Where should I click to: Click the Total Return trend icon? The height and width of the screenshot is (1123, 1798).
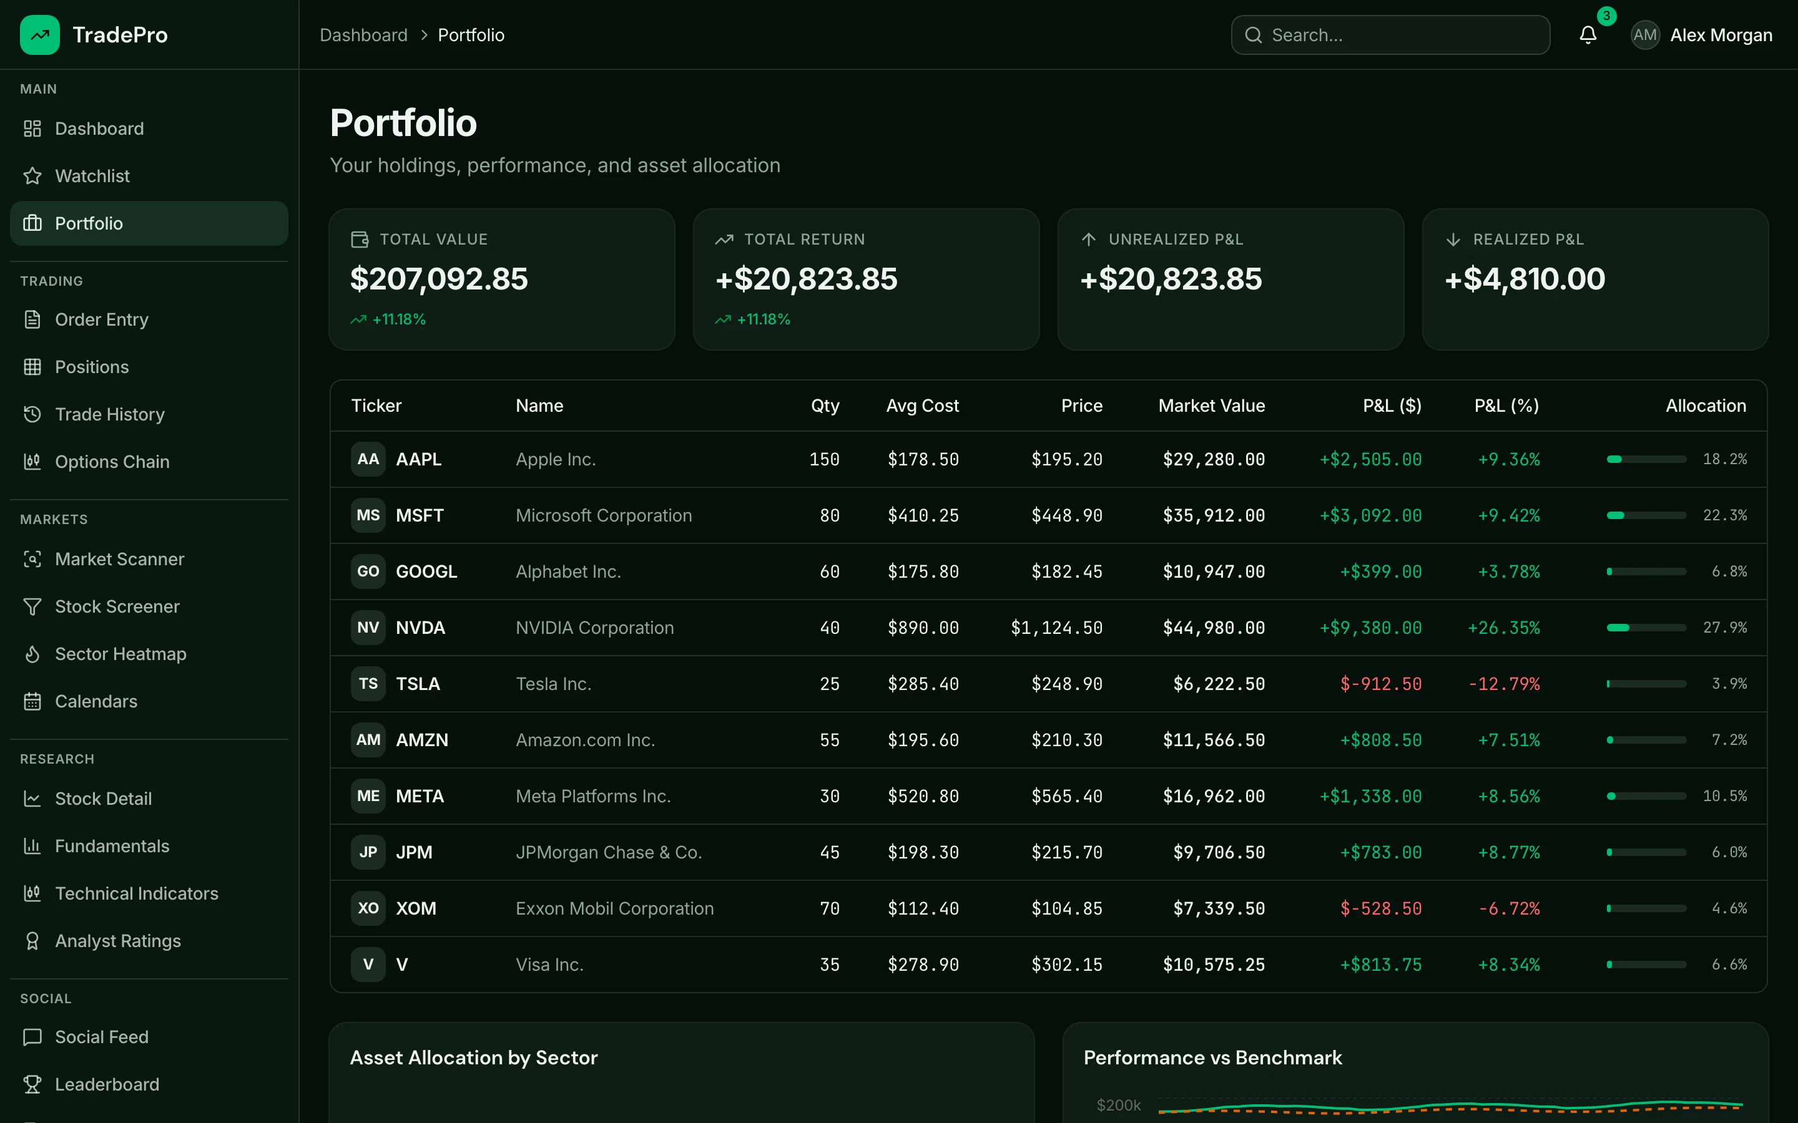point(724,239)
